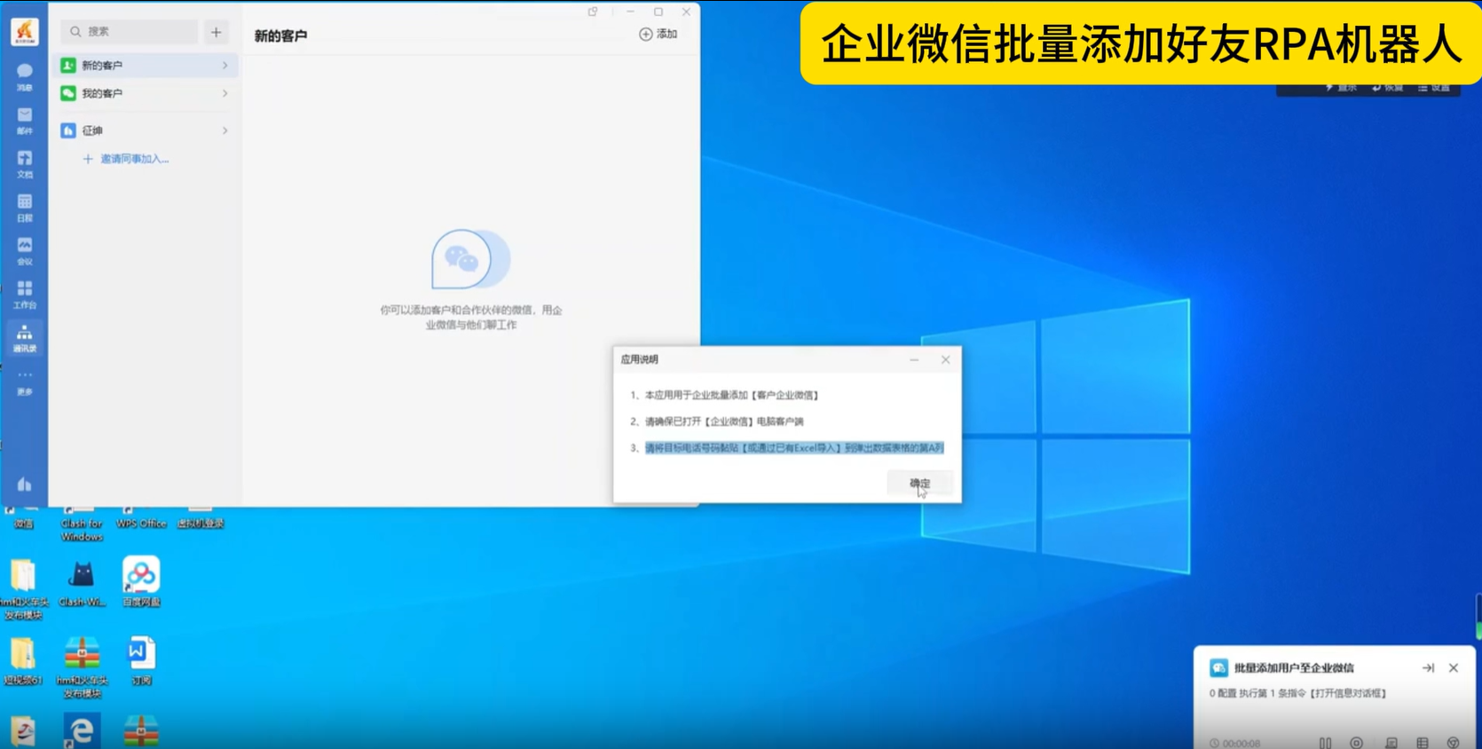Select 新的客户 in contacts list
Screen dimensions: 1482x749
click(x=145, y=65)
